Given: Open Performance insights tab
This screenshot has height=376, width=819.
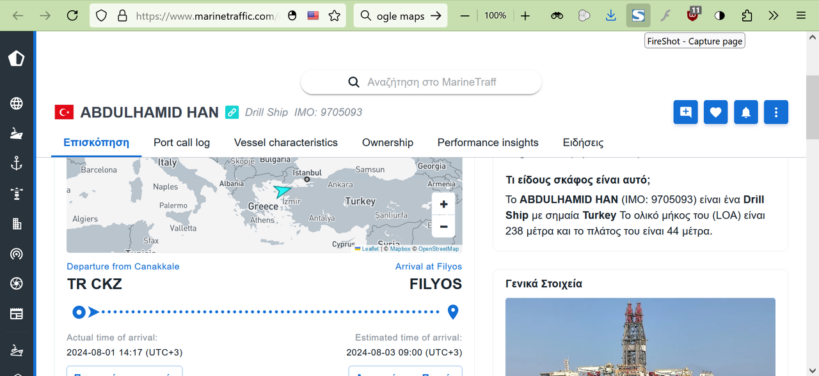Looking at the screenshot, I should 488,142.
